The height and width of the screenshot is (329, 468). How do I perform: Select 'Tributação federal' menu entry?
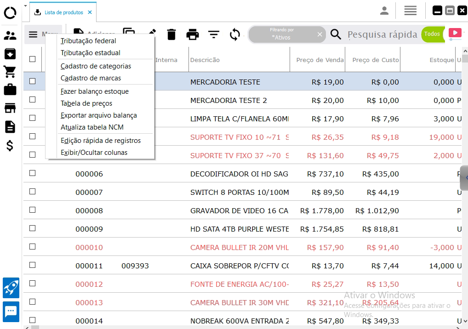(88, 41)
